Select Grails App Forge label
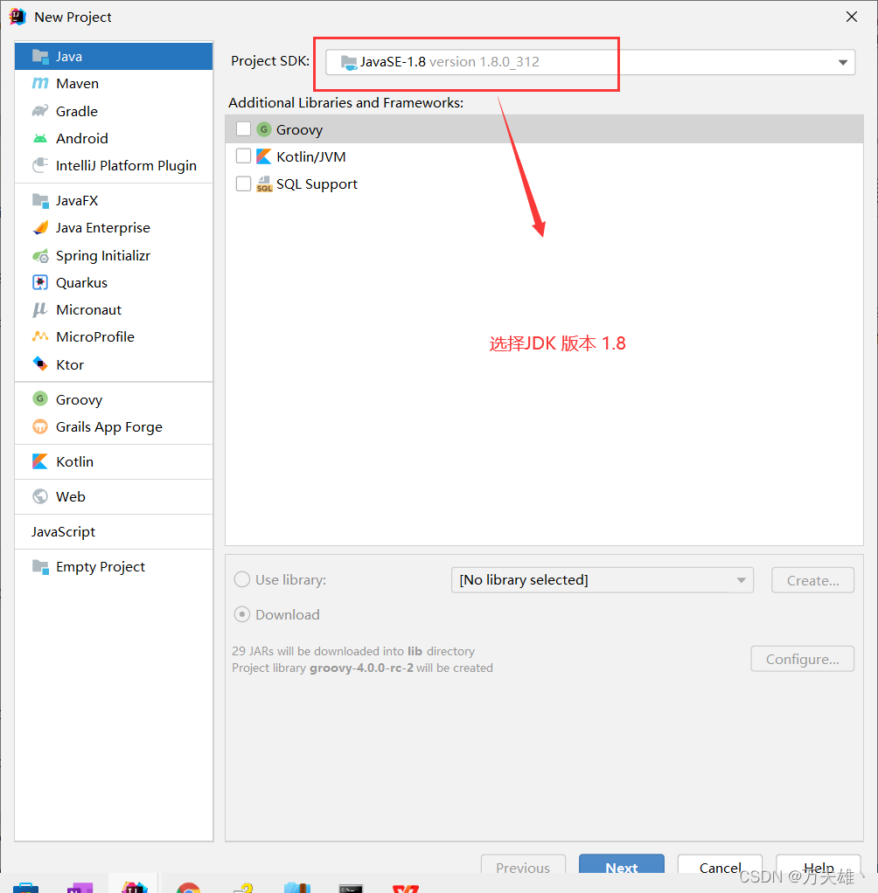Screen dimensions: 878x893 (109, 427)
